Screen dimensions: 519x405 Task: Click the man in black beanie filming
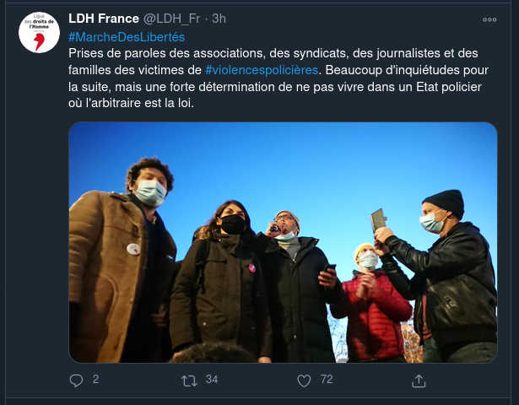tap(438, 276)
